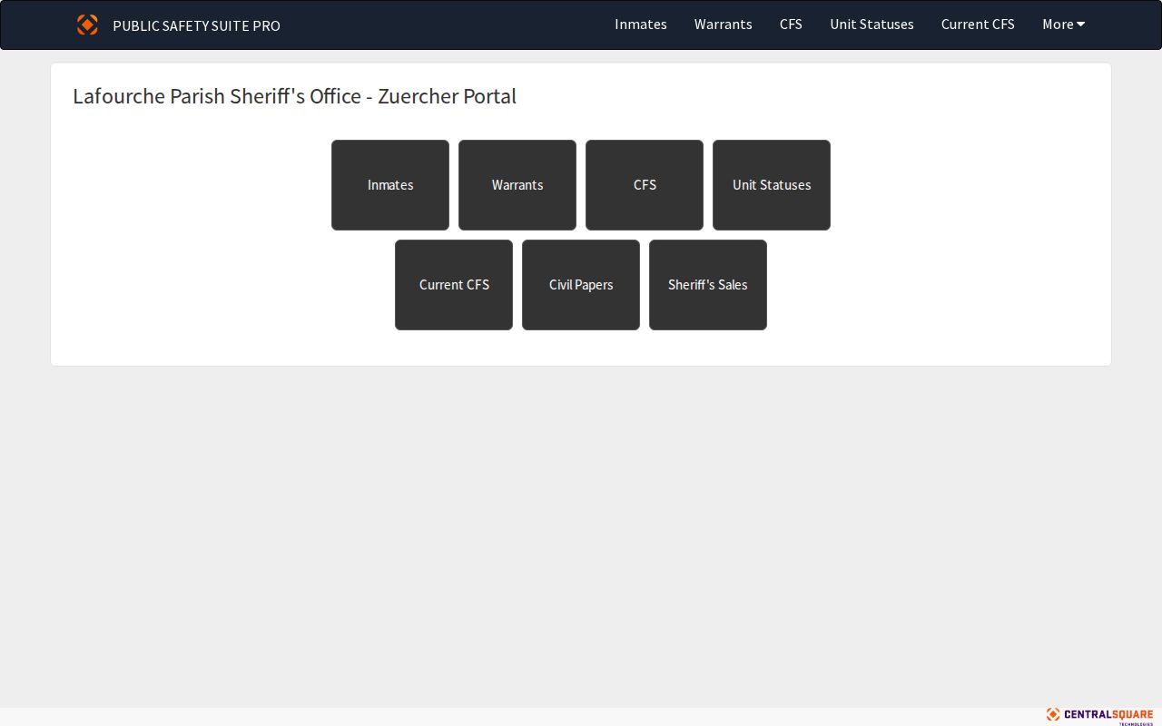Viewport: 1162px width, 726px height.
Task: Click the Unit Statuses tile button
Action: pos(772,185)
